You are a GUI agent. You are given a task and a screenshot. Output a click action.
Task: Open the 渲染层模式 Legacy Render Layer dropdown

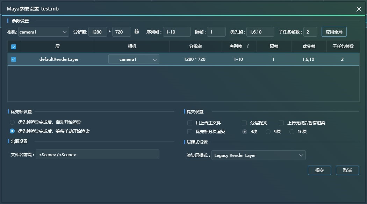click(x=258, y=155)
